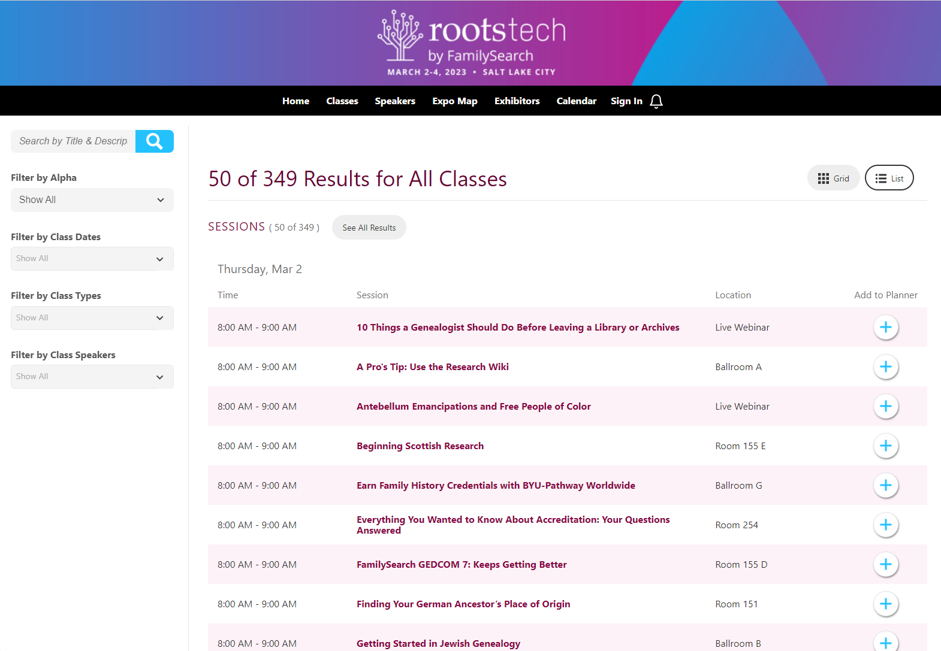Add 'A Pro's Tip: Use the Research Wiki' to planner
The width and height of the screenshot is (941, 651).
886,367
